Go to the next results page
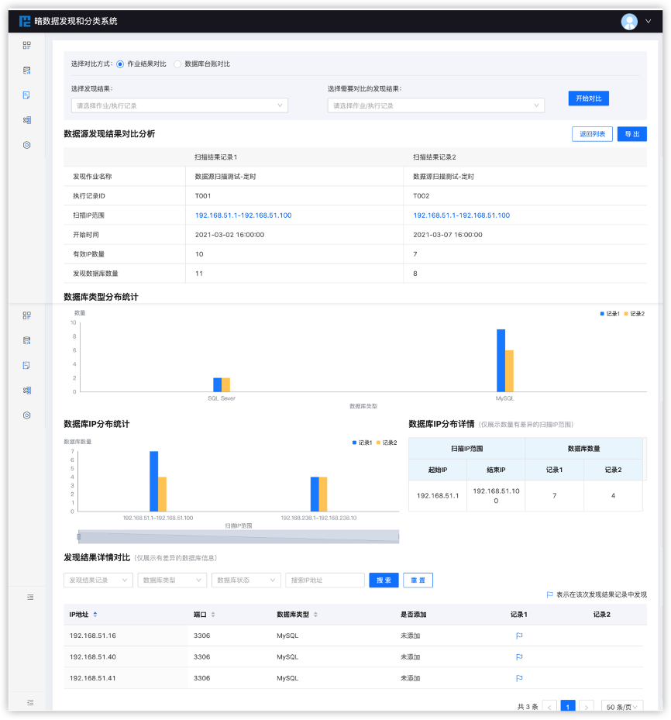671x720 pixels. point(587,707)
